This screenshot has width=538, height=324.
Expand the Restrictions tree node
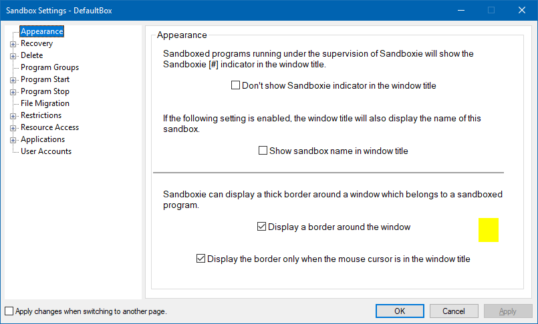click(x=13, y=116)
